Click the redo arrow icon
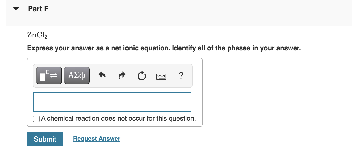 click(x=122, y=75)
